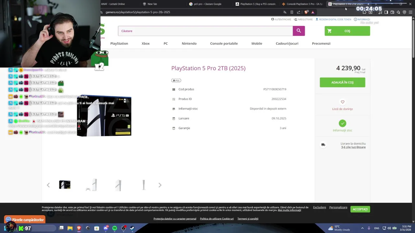This screenshot has height=233, width=415.
Task: Open Console portabile category
Action: coord(224,43)
